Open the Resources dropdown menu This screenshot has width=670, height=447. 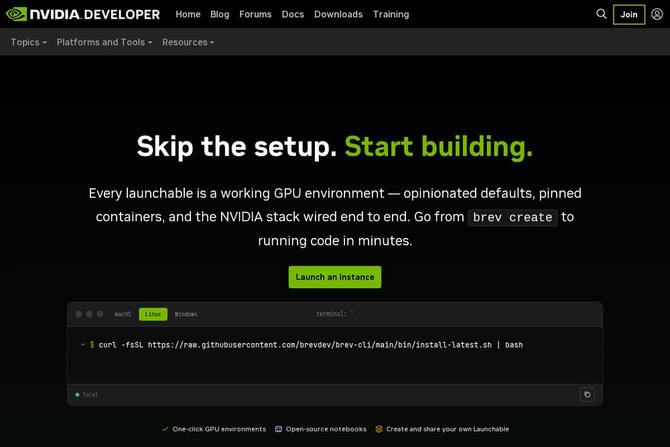tap(188, 42)
